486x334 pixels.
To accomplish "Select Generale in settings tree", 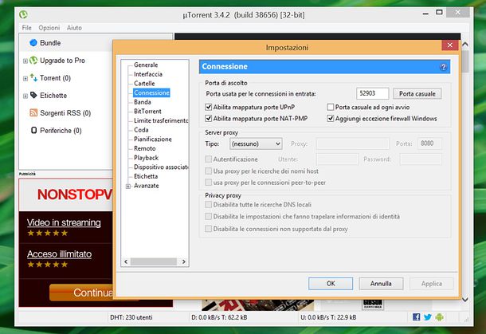I will pos(146,65).
